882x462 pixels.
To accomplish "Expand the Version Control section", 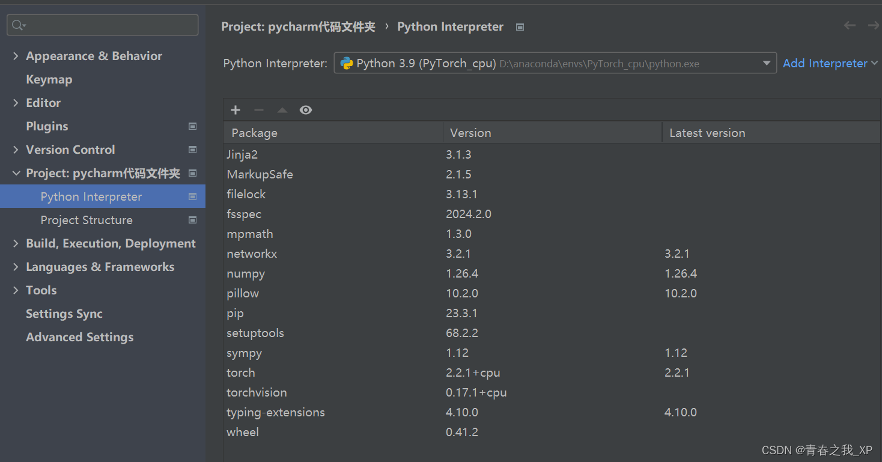I will point(16,150).
